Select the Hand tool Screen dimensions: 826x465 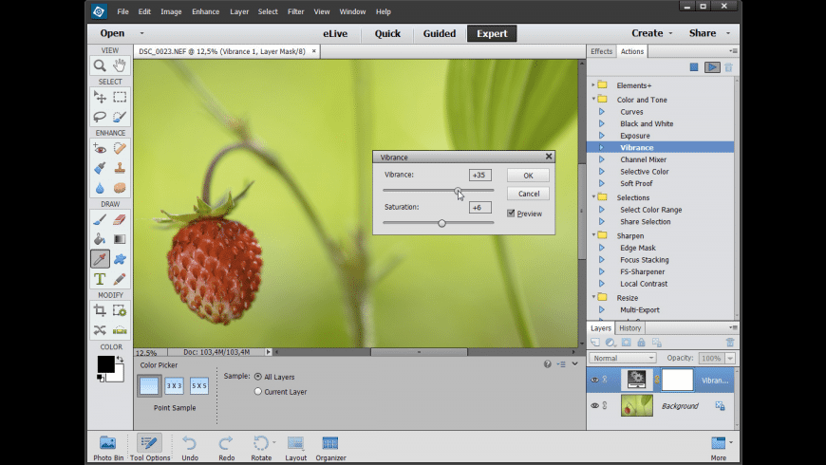click(x=120, y=65)
